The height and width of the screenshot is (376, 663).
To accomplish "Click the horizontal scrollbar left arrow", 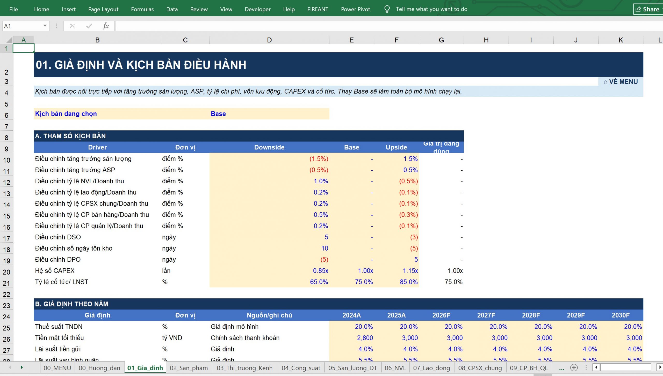I will (x=596, y=367).
